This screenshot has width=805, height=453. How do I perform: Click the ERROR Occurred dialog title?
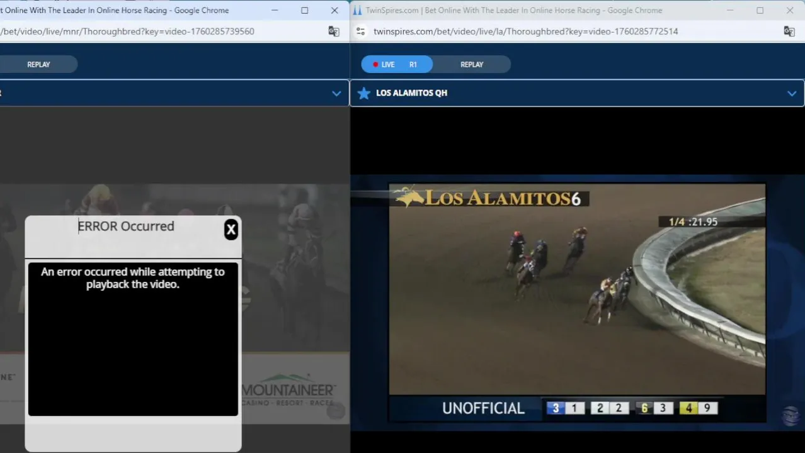pyautogui.click(x=126, y=226)
